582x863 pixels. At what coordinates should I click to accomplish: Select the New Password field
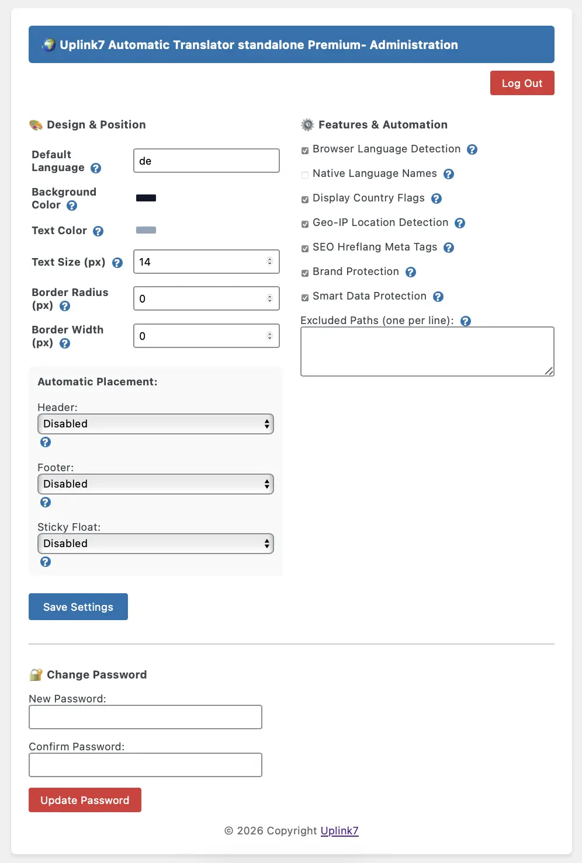[x=145, y=717]
